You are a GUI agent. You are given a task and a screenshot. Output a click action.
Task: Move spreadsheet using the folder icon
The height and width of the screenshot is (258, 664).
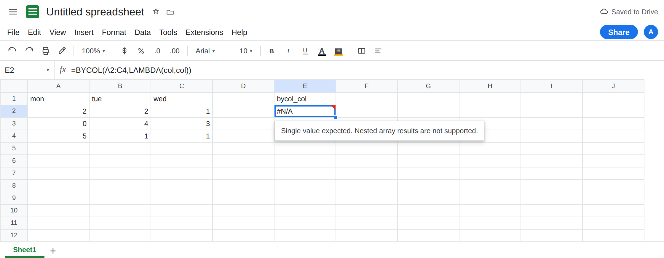tap(170, 12)
